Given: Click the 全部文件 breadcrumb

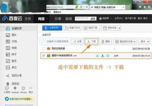Looking at the screenshot, I should point(46,35).
